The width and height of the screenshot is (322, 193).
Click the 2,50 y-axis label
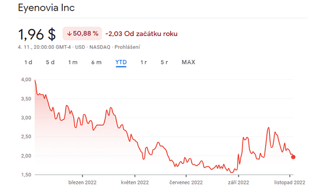[x=26, y=137]
